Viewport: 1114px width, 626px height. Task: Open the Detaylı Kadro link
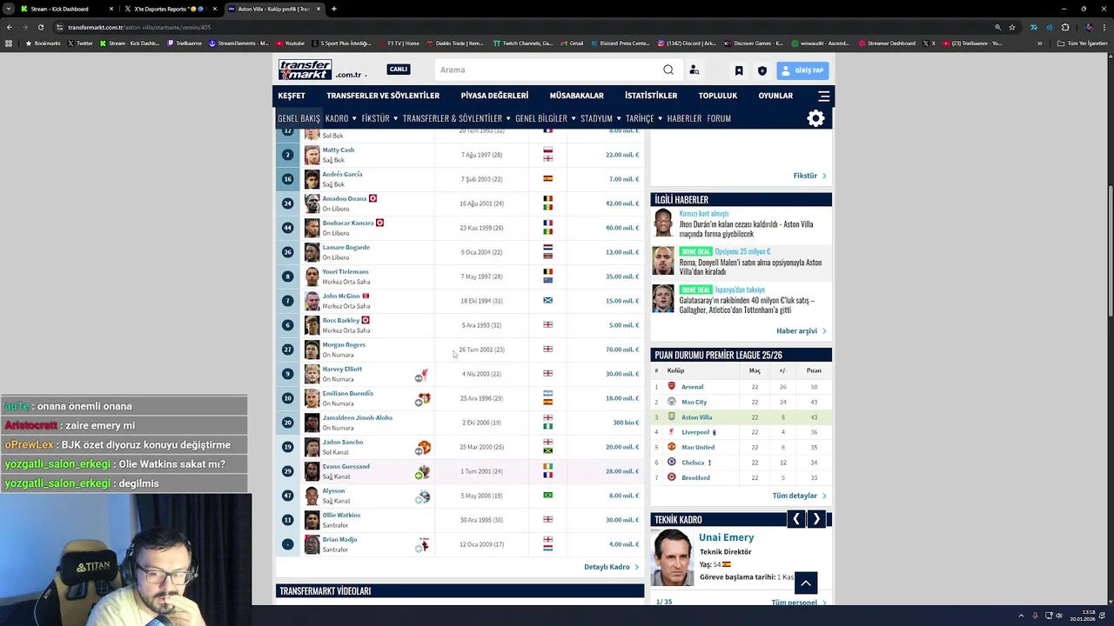[611, 567]
